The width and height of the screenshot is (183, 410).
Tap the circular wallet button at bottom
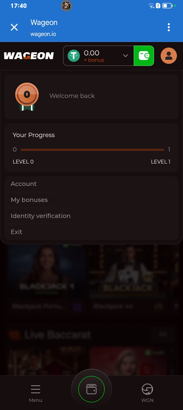click(91, 389)
